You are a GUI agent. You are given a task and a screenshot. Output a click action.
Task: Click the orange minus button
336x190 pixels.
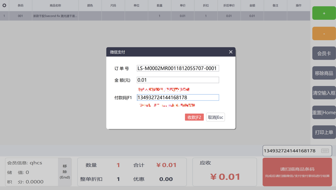324,34
